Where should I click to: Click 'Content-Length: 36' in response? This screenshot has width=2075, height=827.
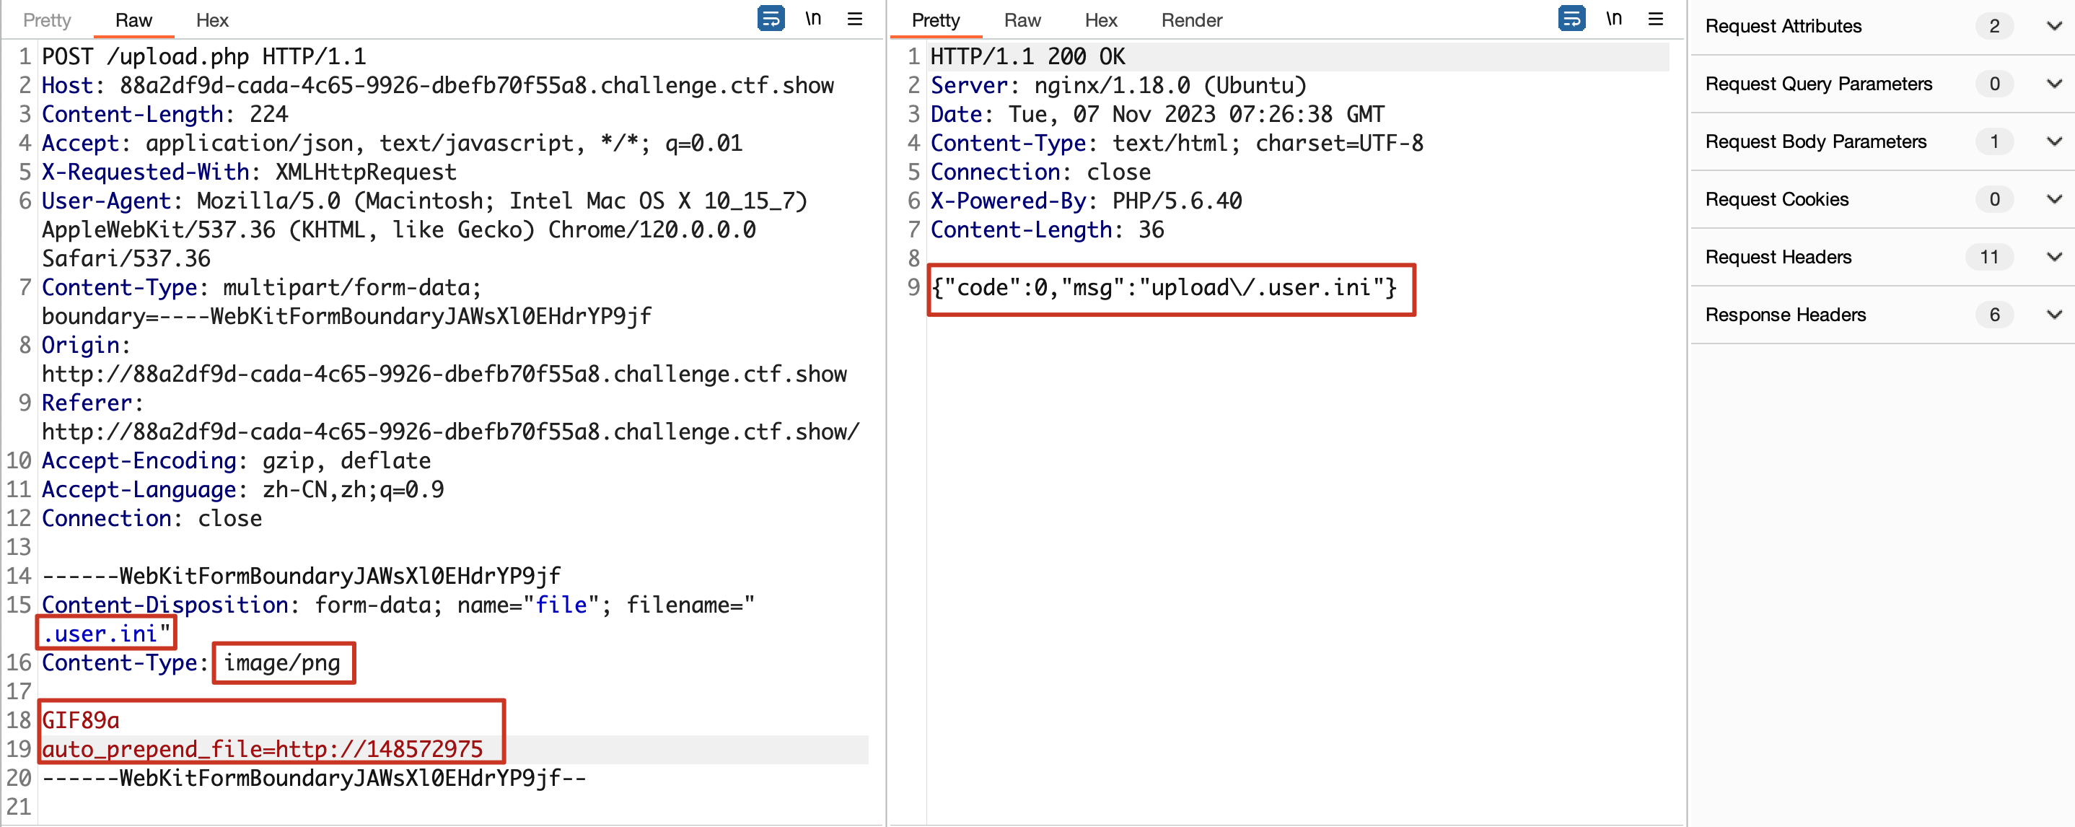pyautogui.click(x=1047, y=229)
